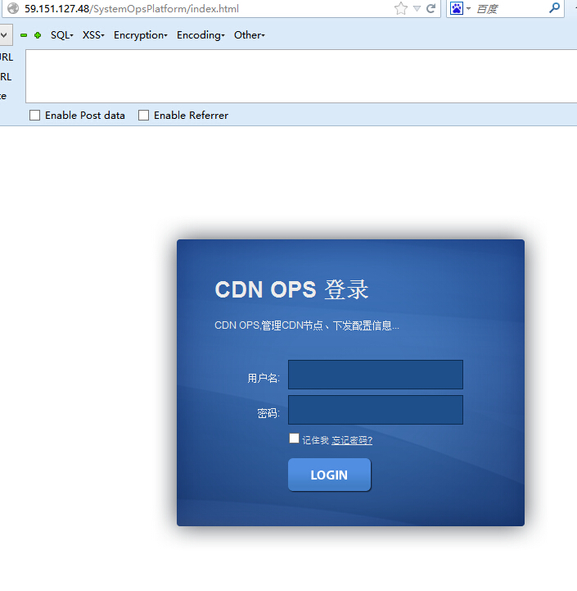Open the Other menu
The image size is (577, 591).
click(x=249, y=35)
